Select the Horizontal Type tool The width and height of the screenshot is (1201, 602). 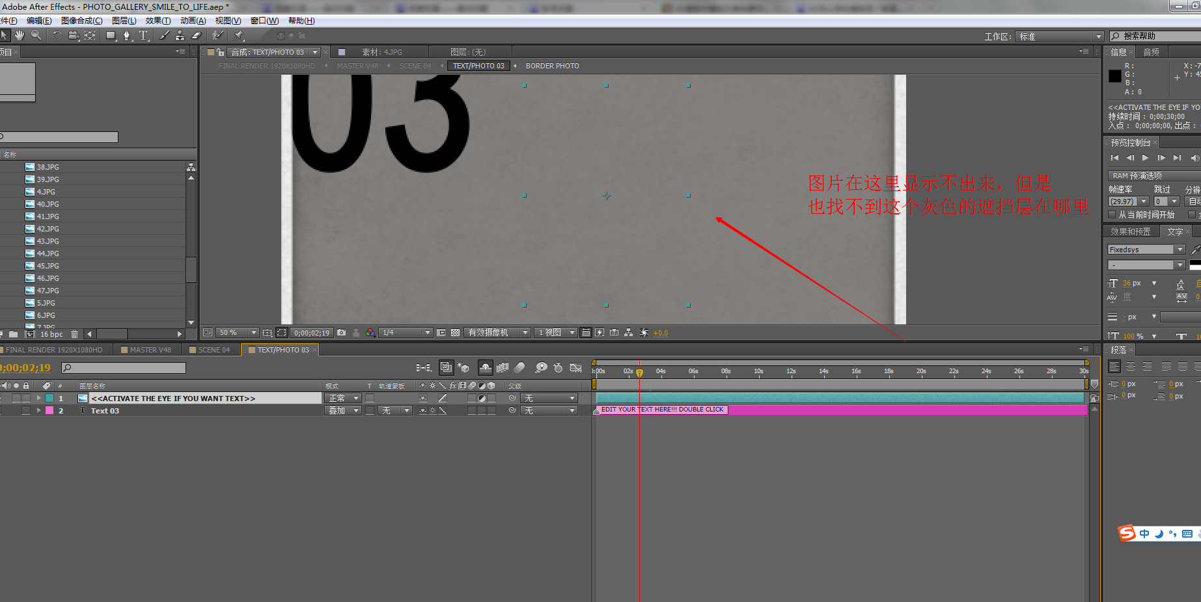click(143, 35)
